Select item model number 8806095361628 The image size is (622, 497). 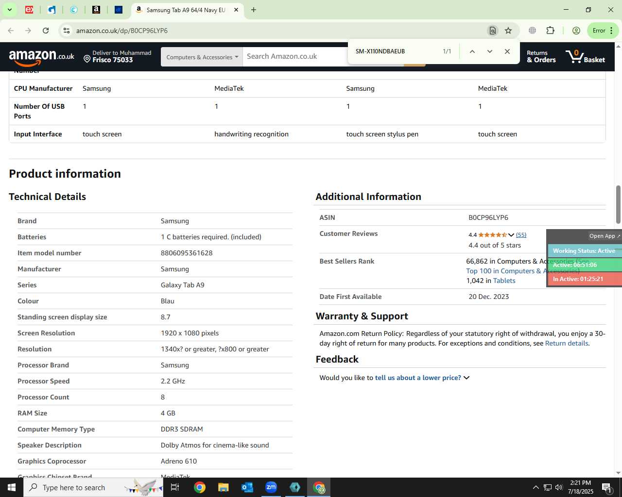187,253
